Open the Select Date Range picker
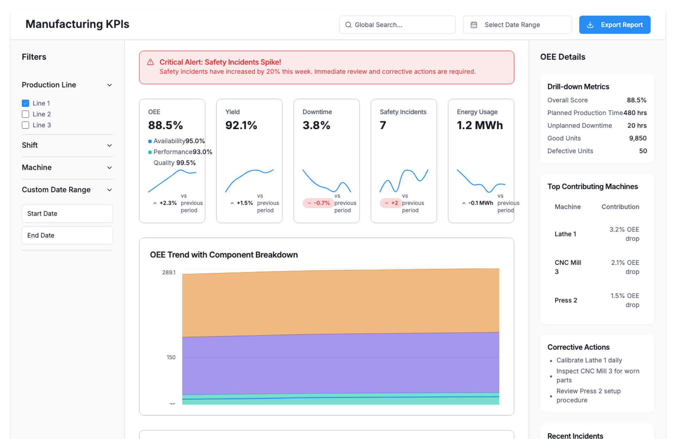Viewport: 676px width, 439px height. (x=517, y=25)
